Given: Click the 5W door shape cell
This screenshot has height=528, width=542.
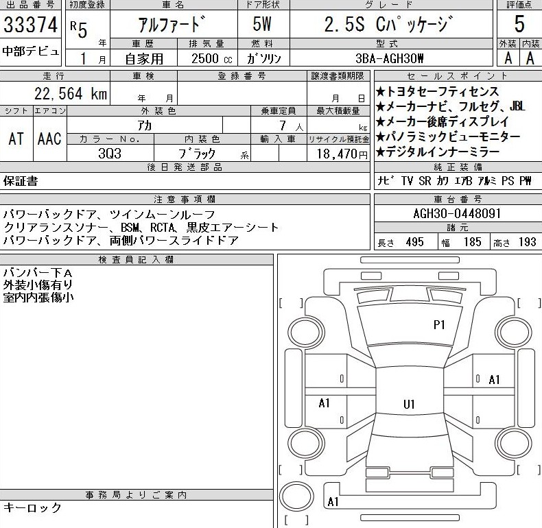Looking at the screenshot, I should click(261, 25).
